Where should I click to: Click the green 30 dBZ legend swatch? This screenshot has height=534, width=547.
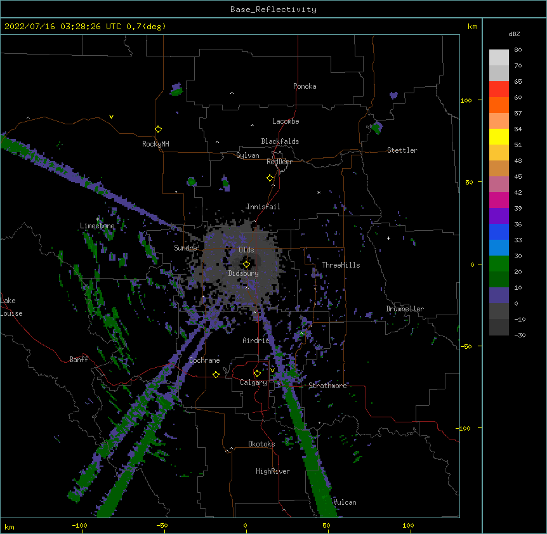click(499, 264)
